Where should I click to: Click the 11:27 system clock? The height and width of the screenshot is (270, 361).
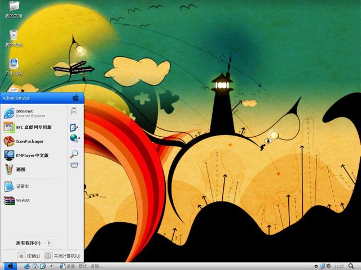[x=338, y=266]
